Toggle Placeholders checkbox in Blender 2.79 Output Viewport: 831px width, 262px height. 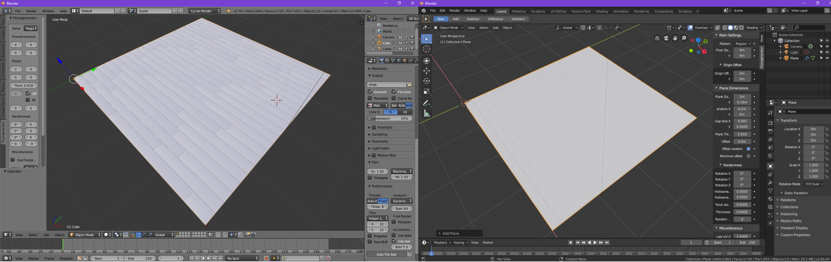[x=370, y=98]
